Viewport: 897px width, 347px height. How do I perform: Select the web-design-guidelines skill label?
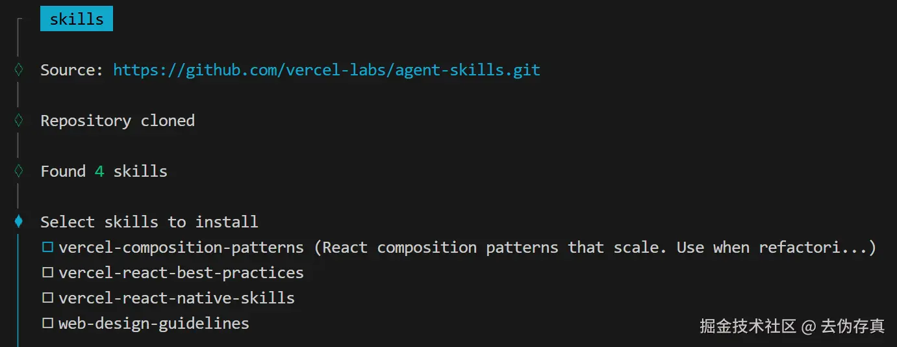point(153,324)
